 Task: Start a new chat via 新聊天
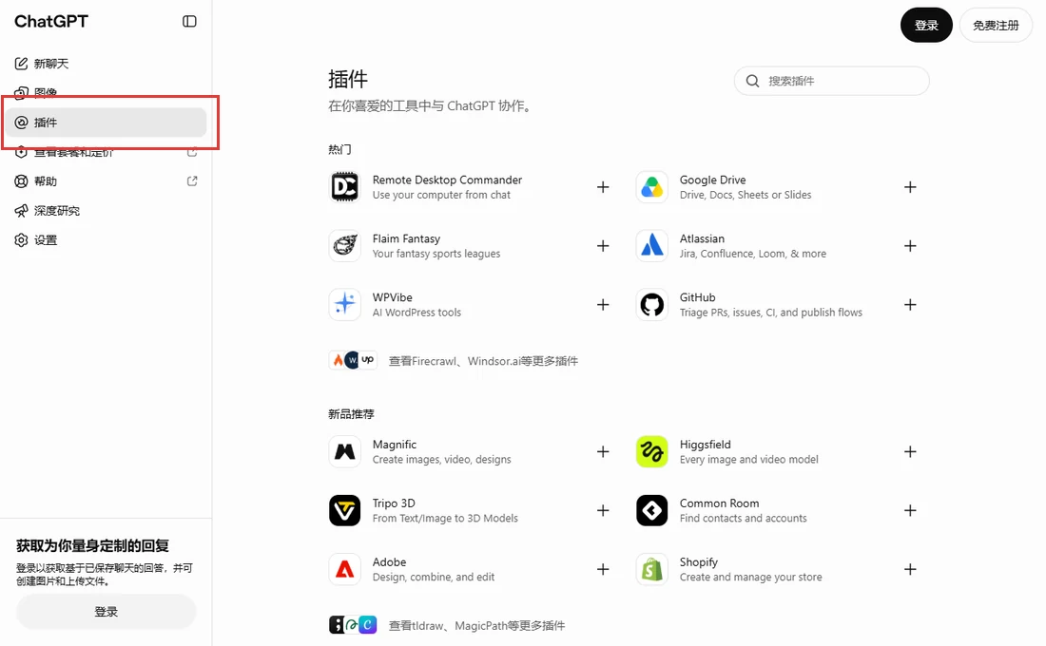point(107,64)
